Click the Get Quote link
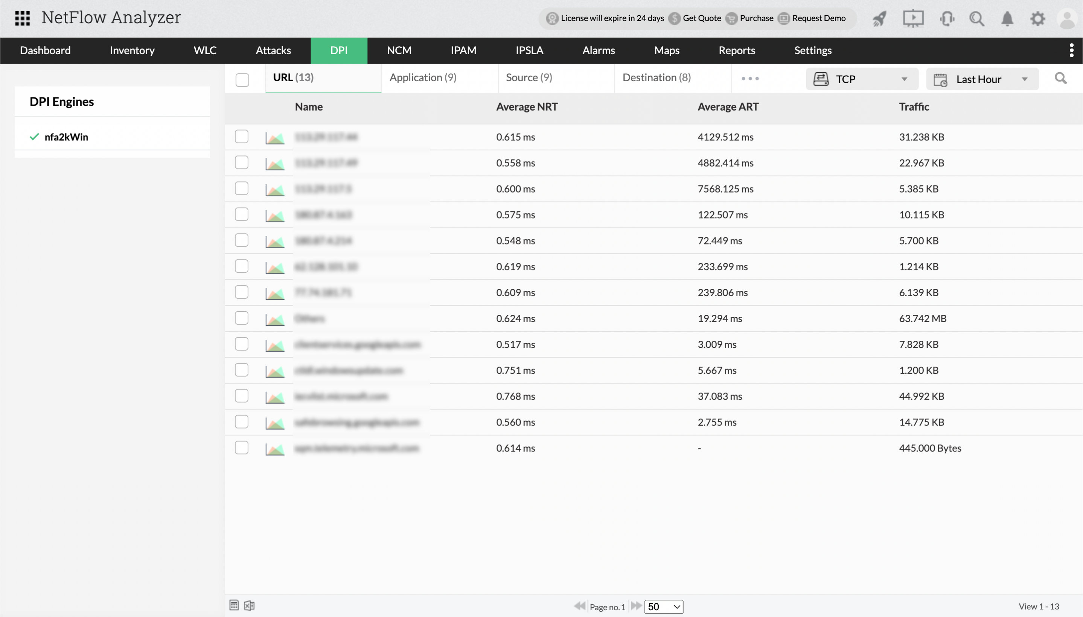This screenshot has width=1083, height=617. 702,18
